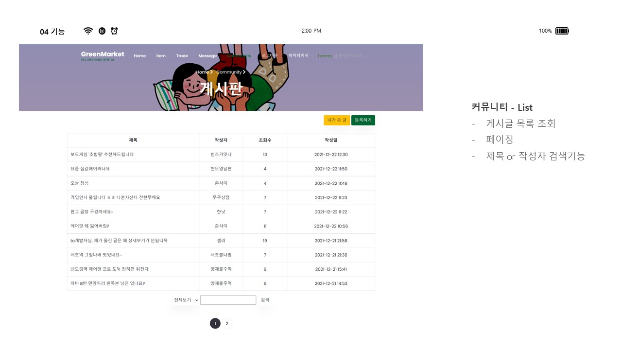The height and width of the screenshot is (350, 622).
Task: Click the chevron after Community in the breadcrumb
Action: pos(243,72)
